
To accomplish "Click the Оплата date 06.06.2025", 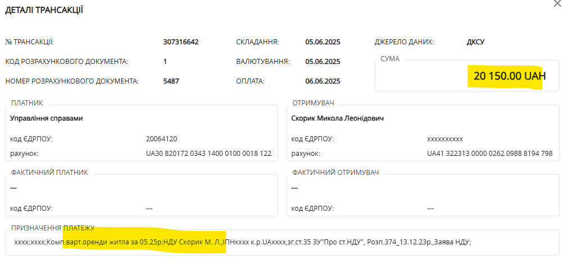I will pyautogui.click(x=322, y=81).
